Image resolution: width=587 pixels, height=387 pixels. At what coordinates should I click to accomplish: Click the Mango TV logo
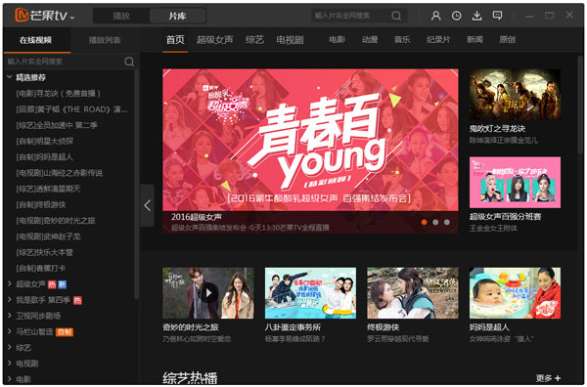click(41, 15)
